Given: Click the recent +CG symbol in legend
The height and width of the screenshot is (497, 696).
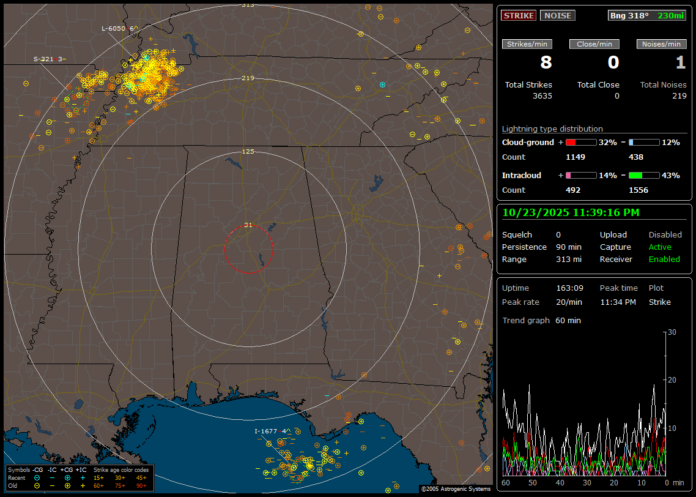Looking at the screenshot, I should pyautogui.click(x=67, y=477).
